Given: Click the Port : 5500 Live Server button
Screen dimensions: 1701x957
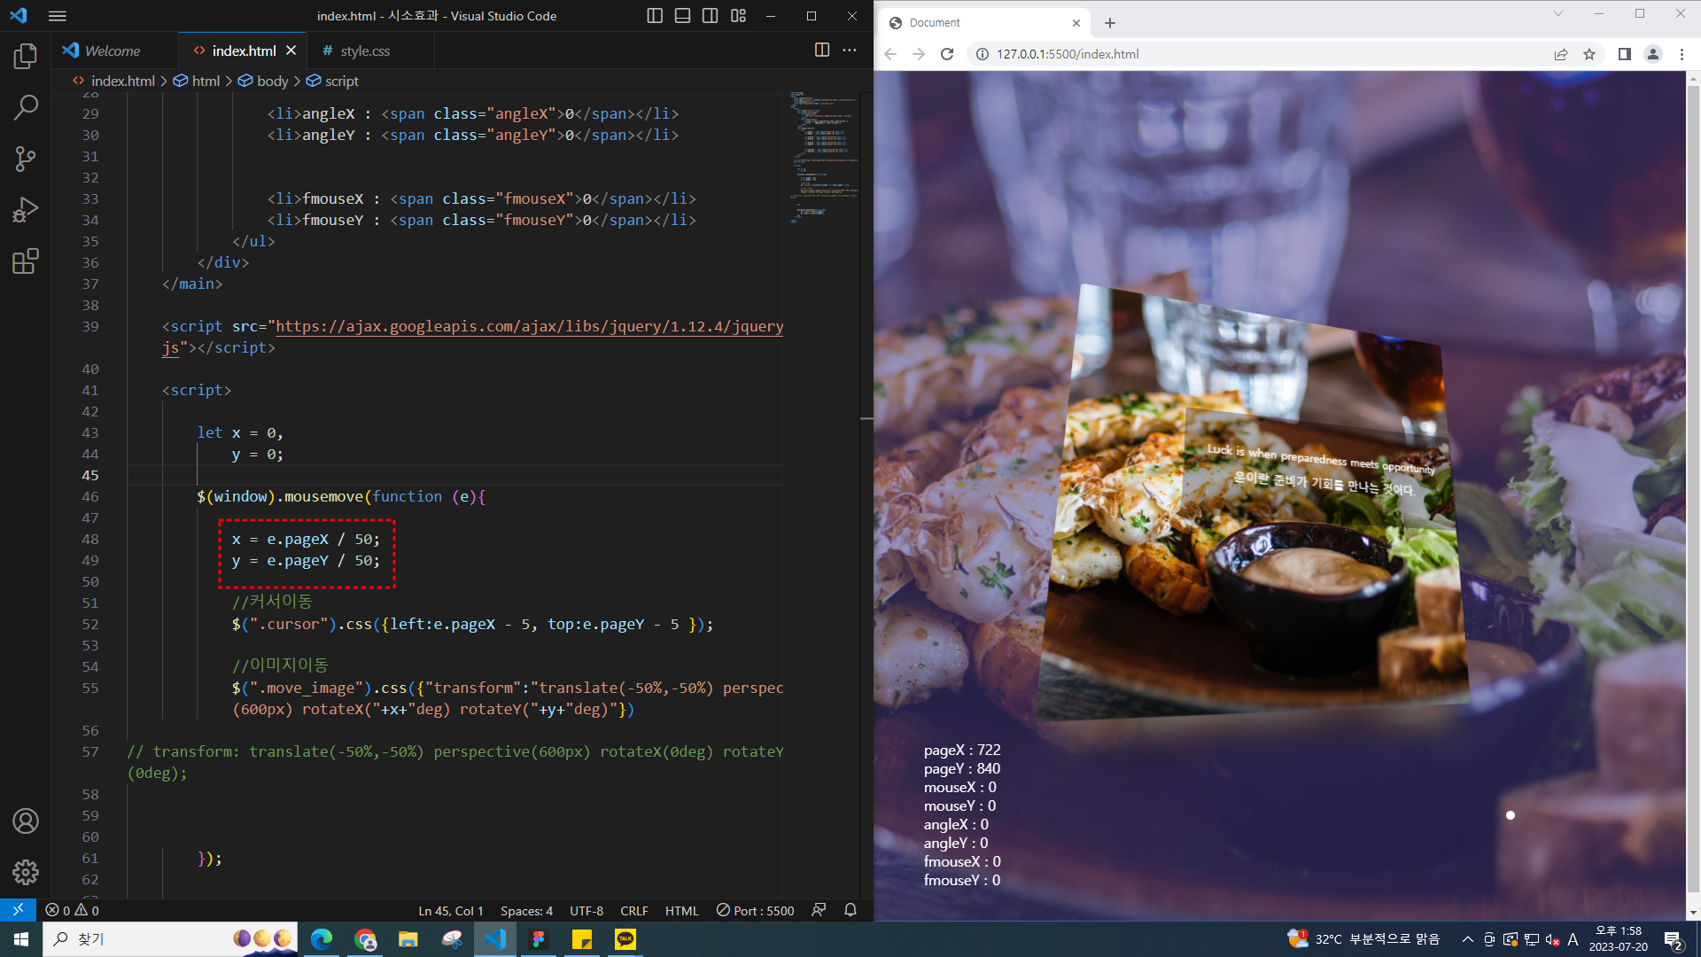Looking at the screenshot, I should (756, 911).
